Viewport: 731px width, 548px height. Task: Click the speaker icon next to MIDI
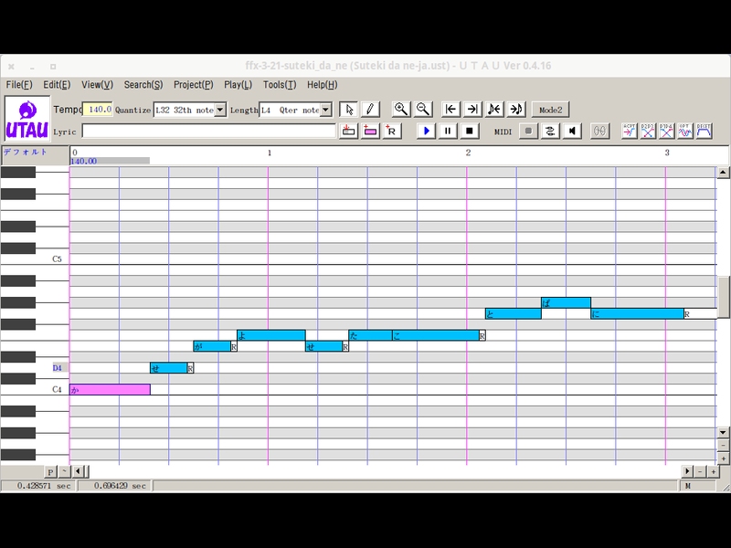(572, 132)
